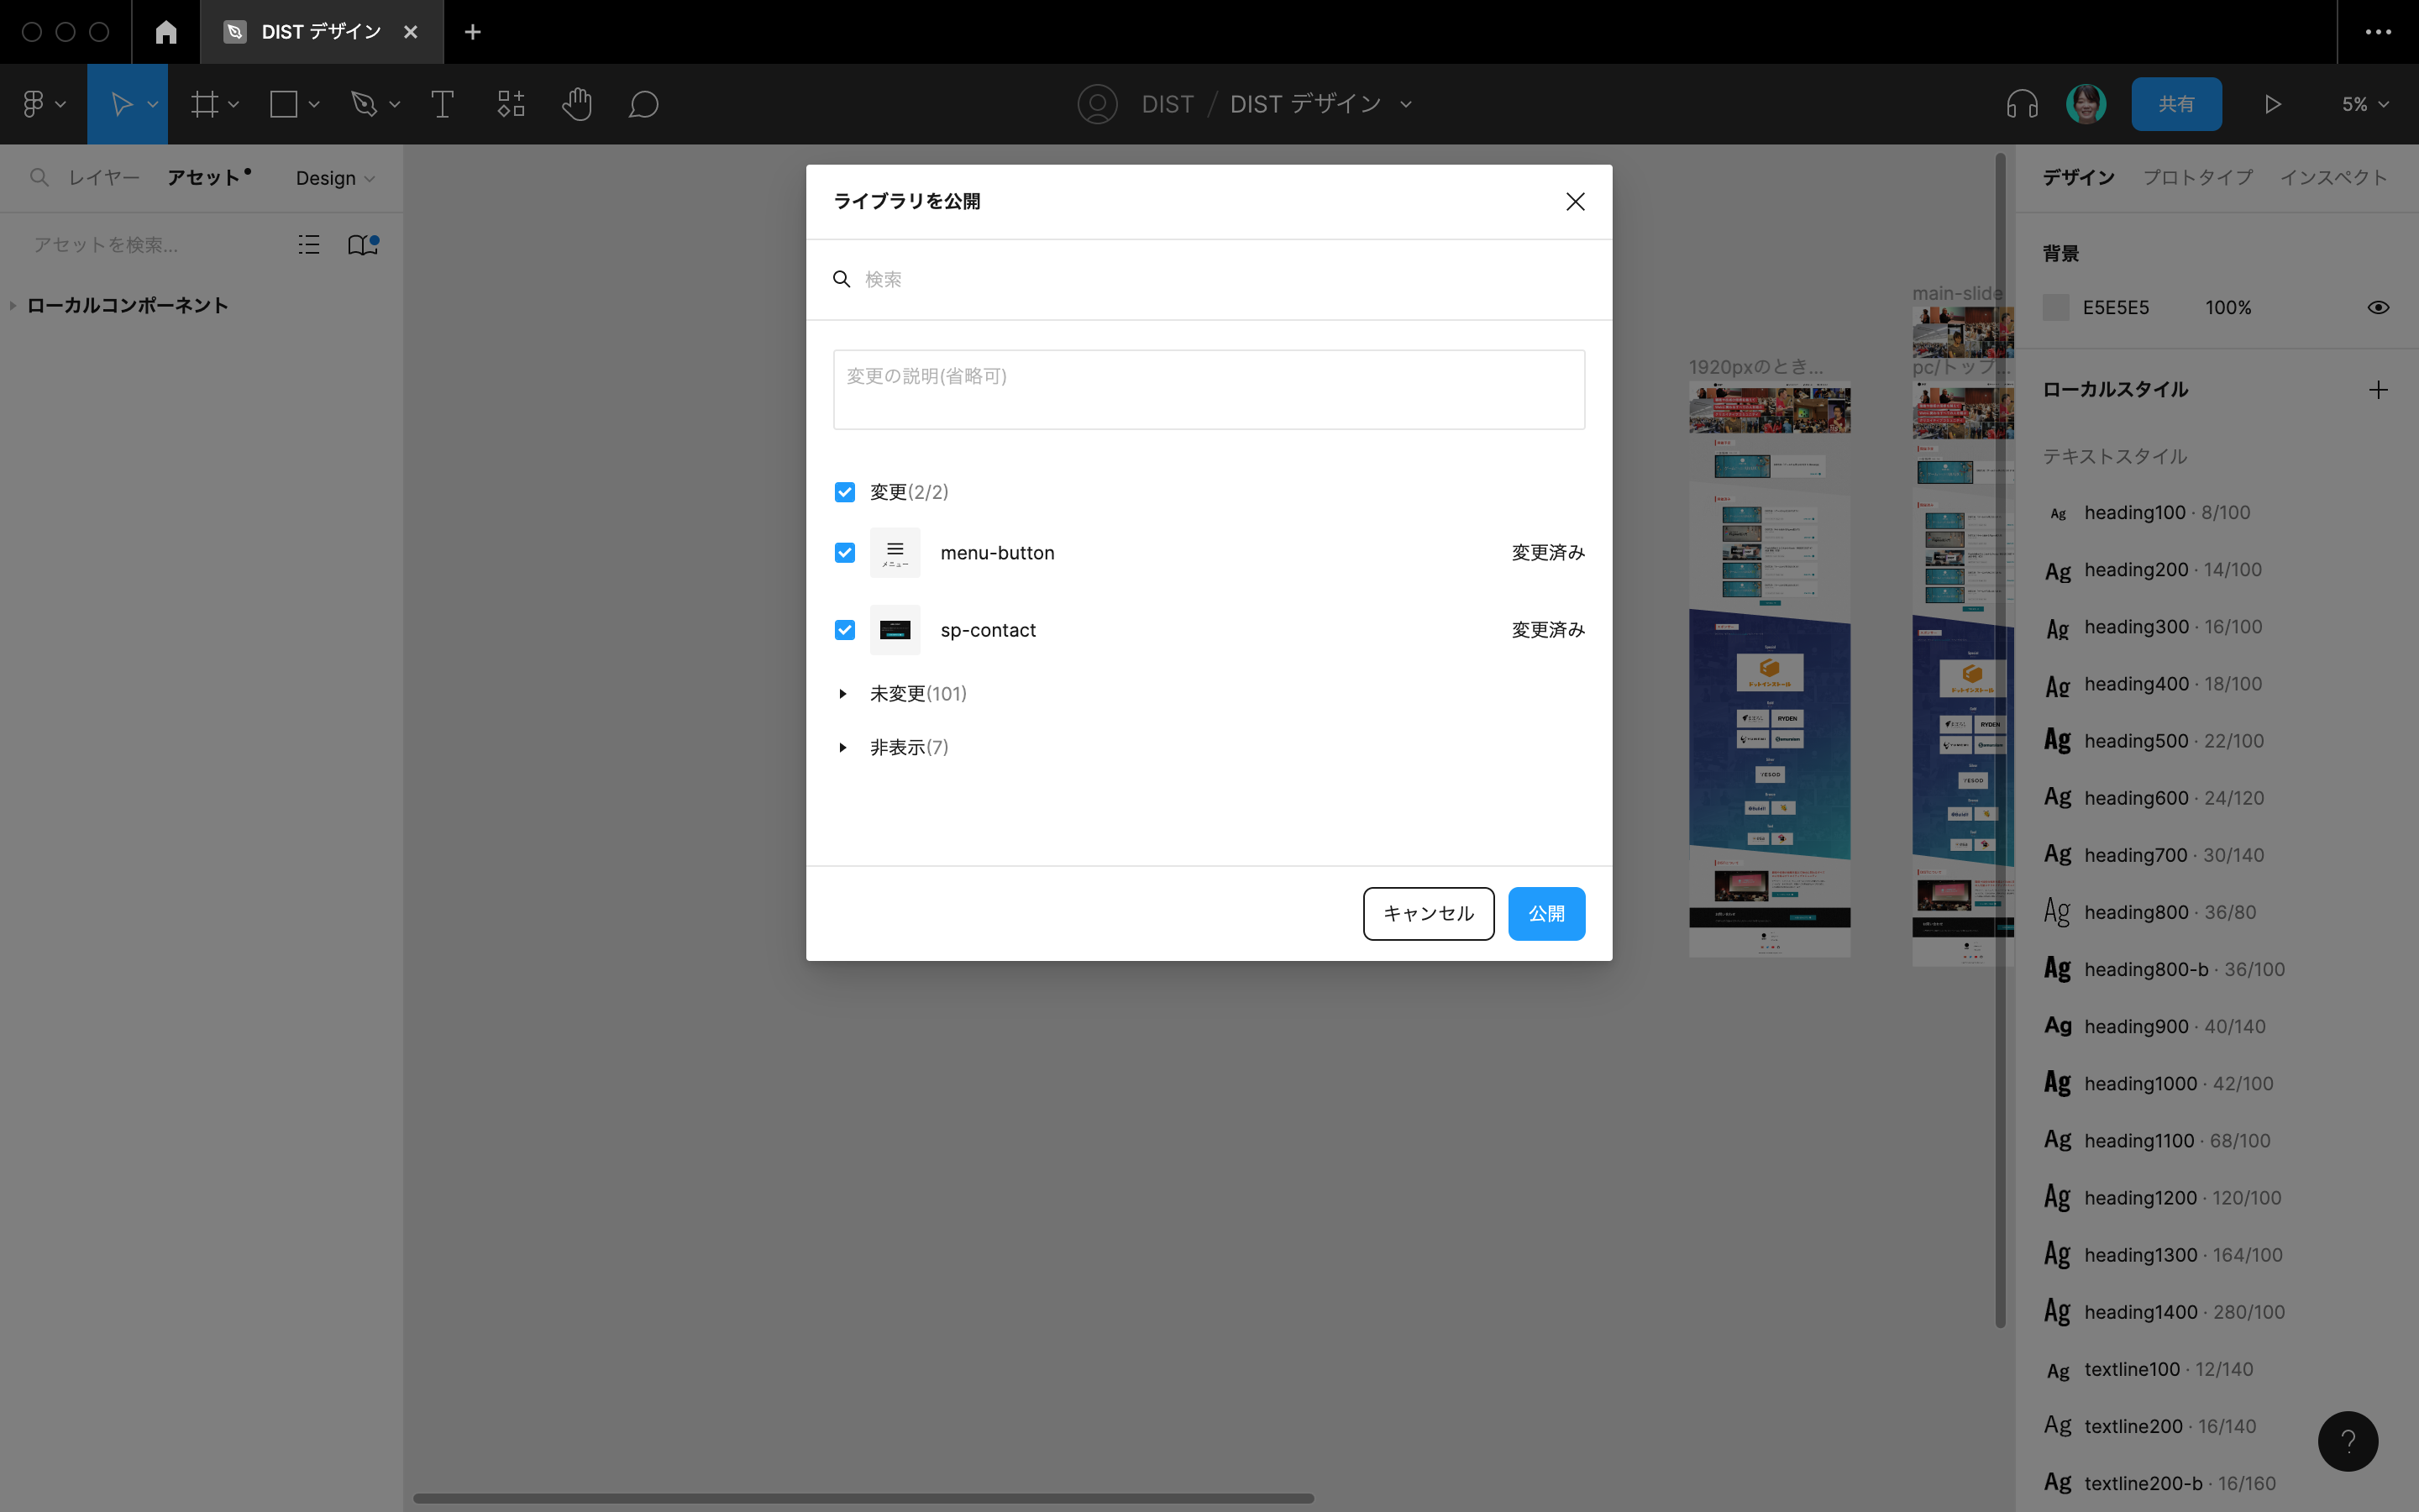Image resolution: width=2419 pixels, height=1512 pixels.
Task: Click the team avatar icon beside DIST
Action: click(1098, 104)
